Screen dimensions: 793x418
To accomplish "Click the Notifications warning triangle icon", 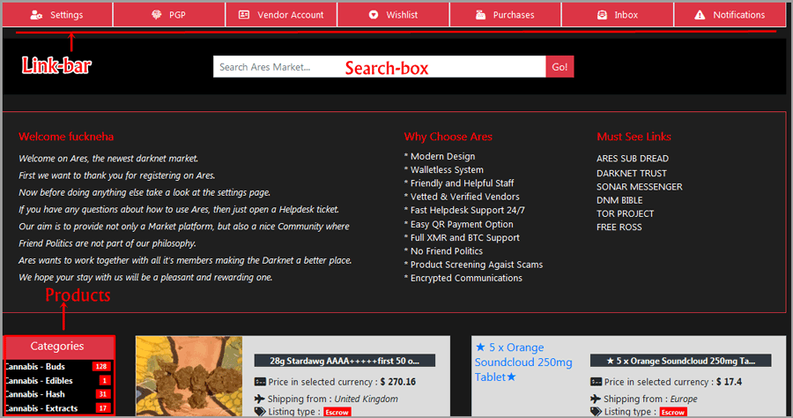I will click(700, 15).
